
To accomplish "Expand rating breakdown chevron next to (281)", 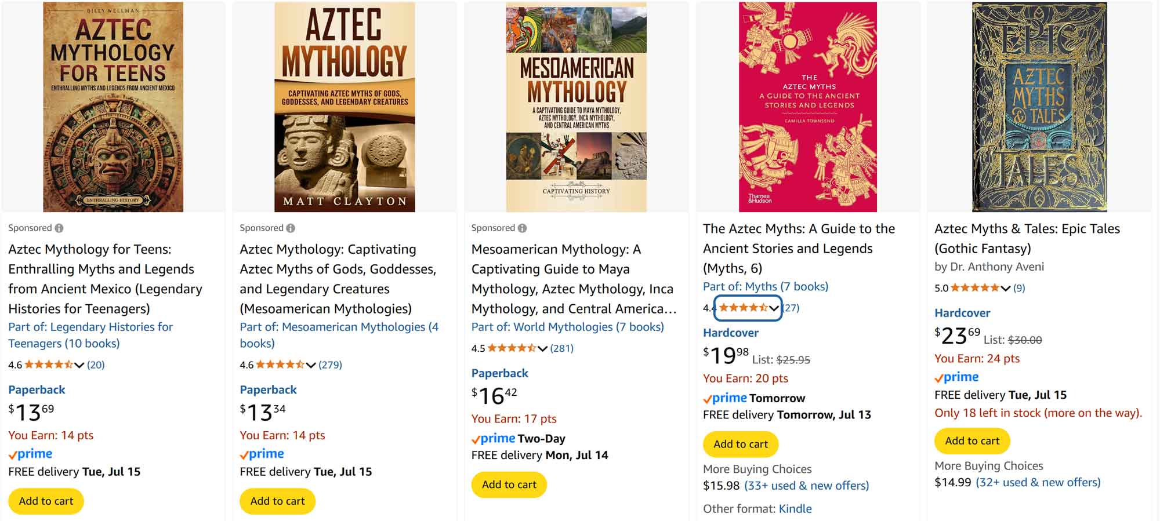I will click(x=542, y=348).
